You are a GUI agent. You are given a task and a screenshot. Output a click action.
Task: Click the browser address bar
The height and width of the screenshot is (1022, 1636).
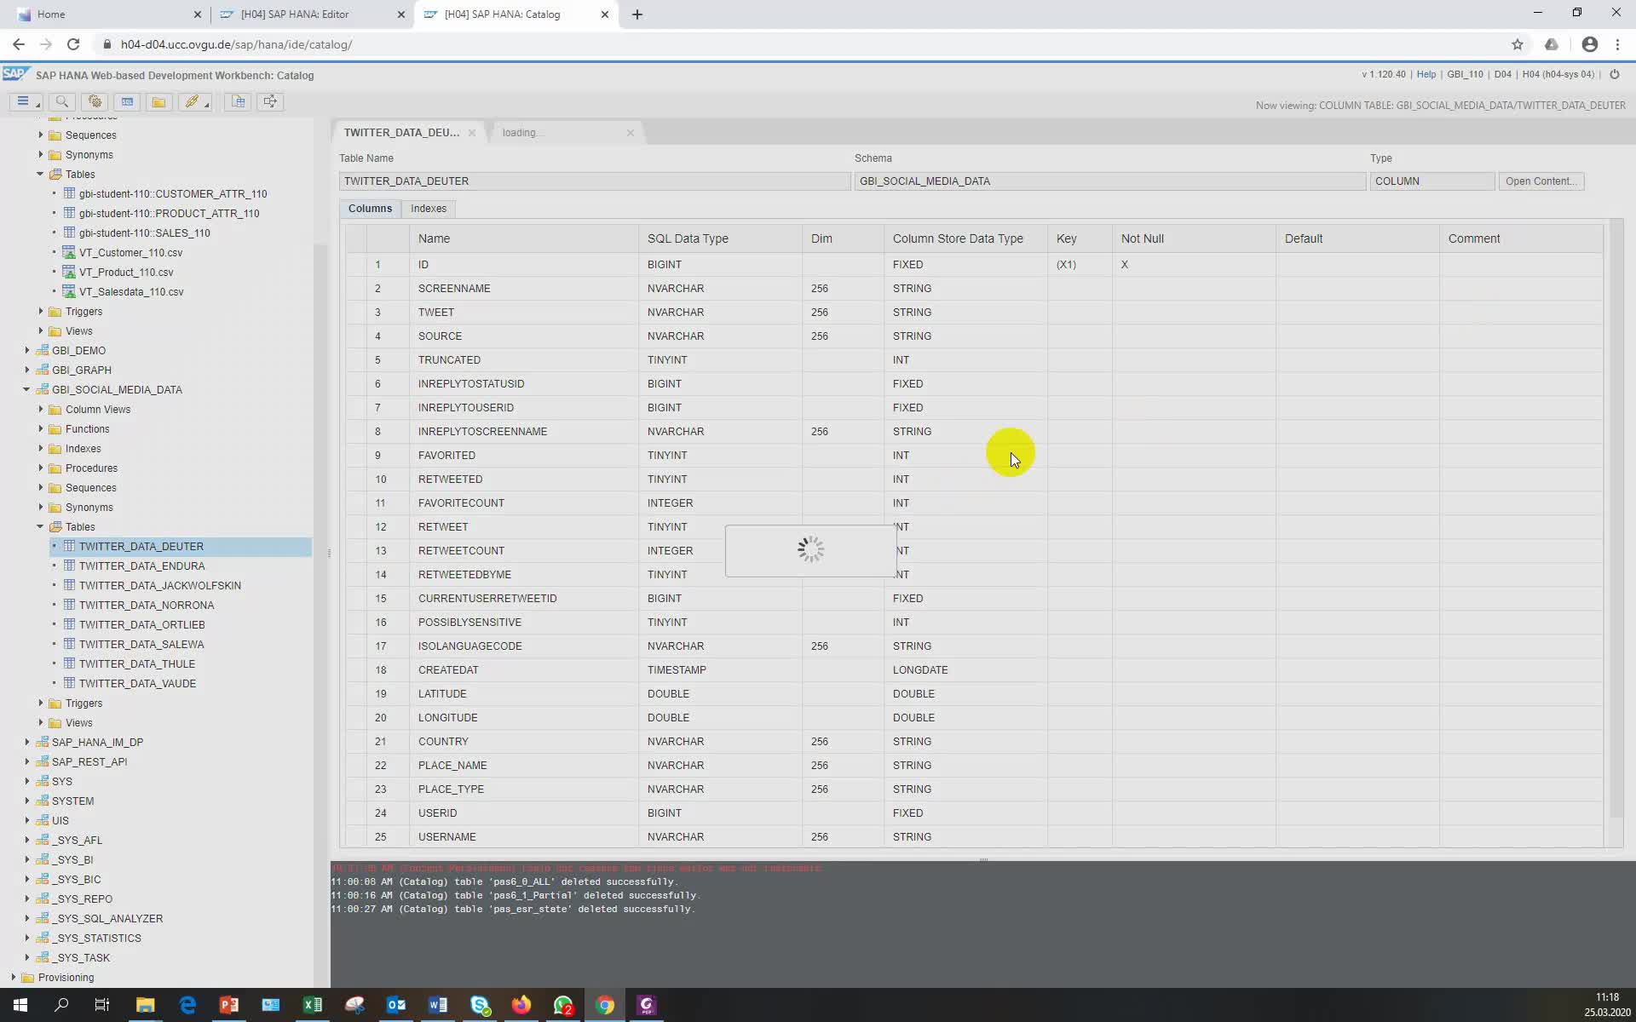(x=801, y=44)
